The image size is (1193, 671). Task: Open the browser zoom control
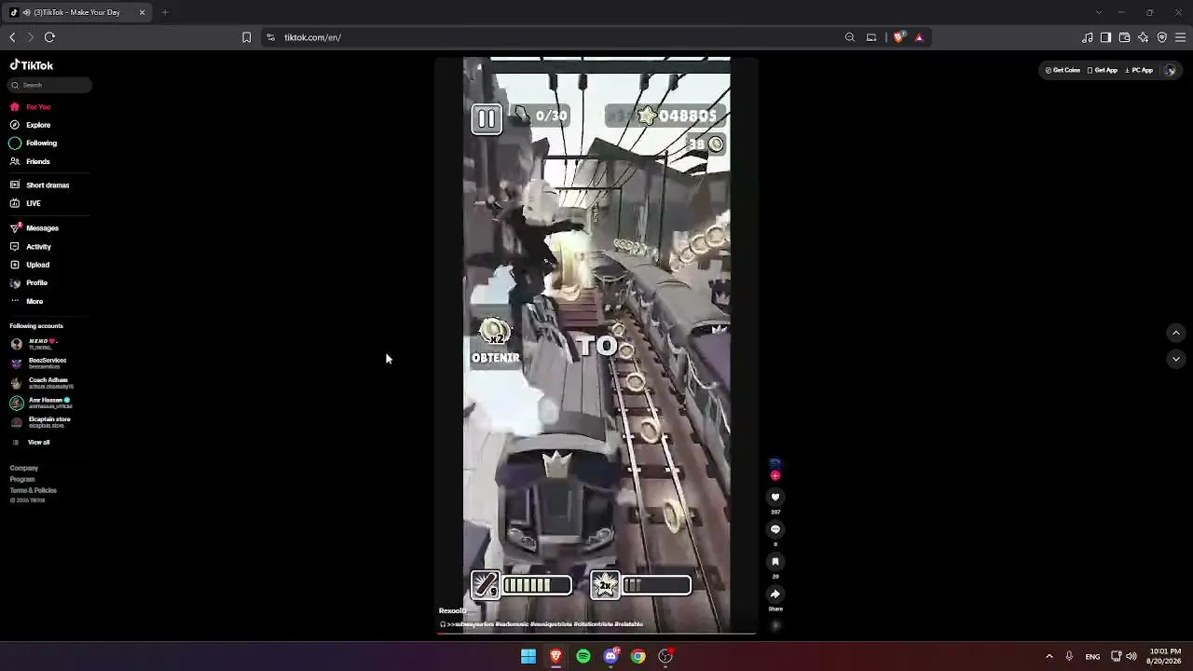849,37
